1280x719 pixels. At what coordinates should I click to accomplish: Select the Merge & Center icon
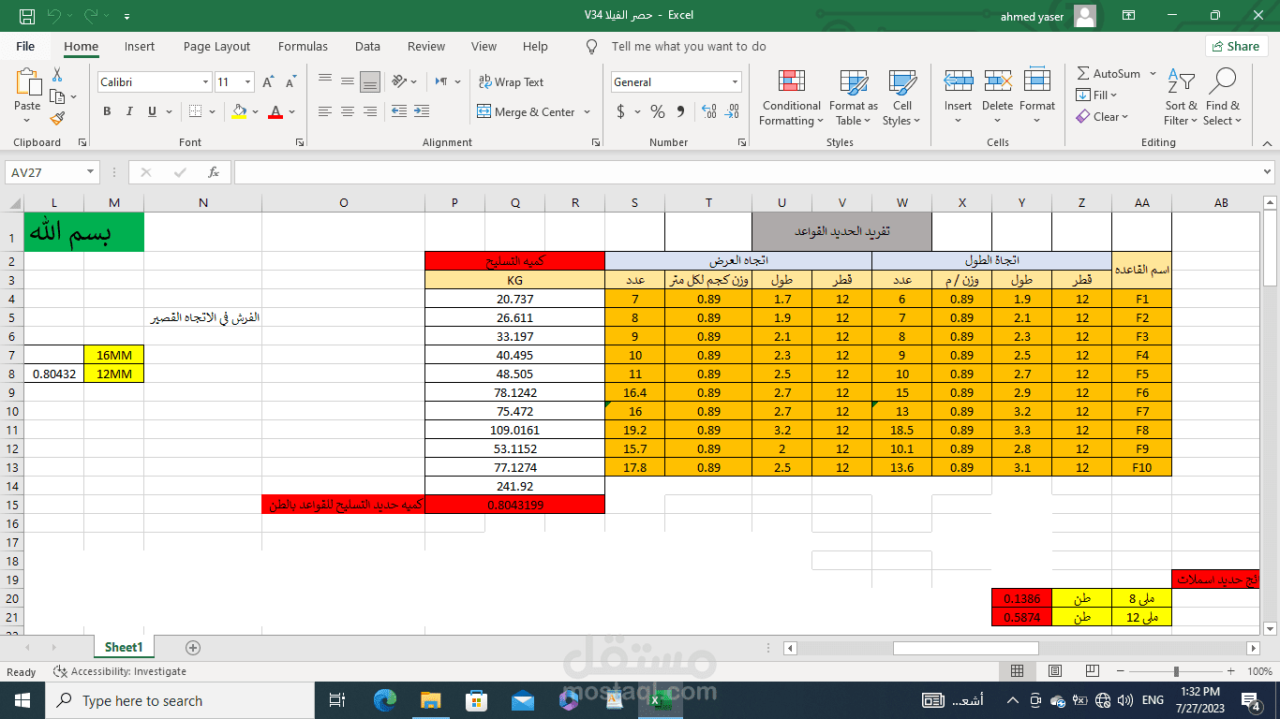484,111
